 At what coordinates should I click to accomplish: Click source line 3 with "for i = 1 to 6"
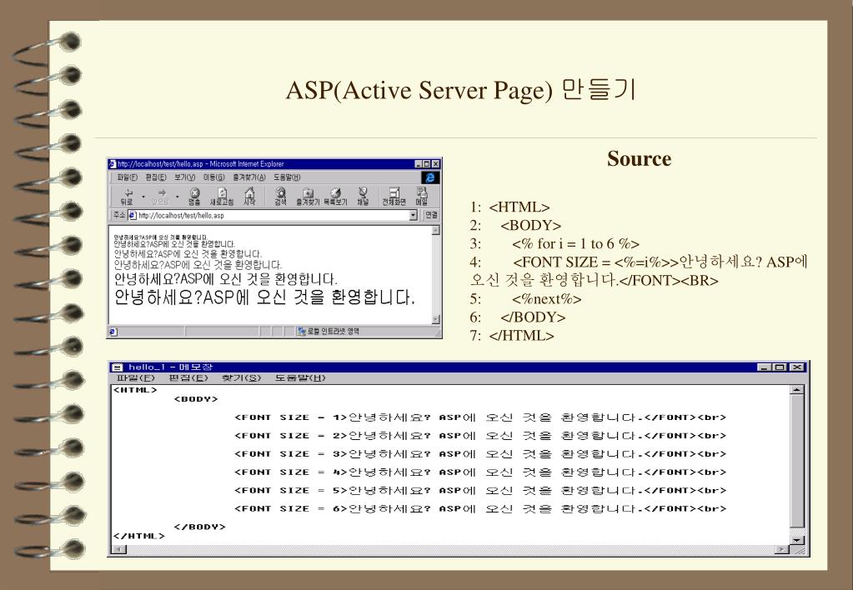point(554,243)
